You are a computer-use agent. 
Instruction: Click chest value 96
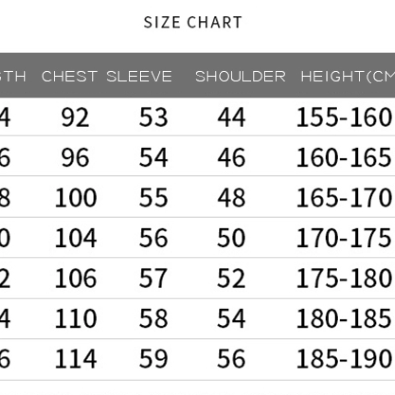point(76,158)
